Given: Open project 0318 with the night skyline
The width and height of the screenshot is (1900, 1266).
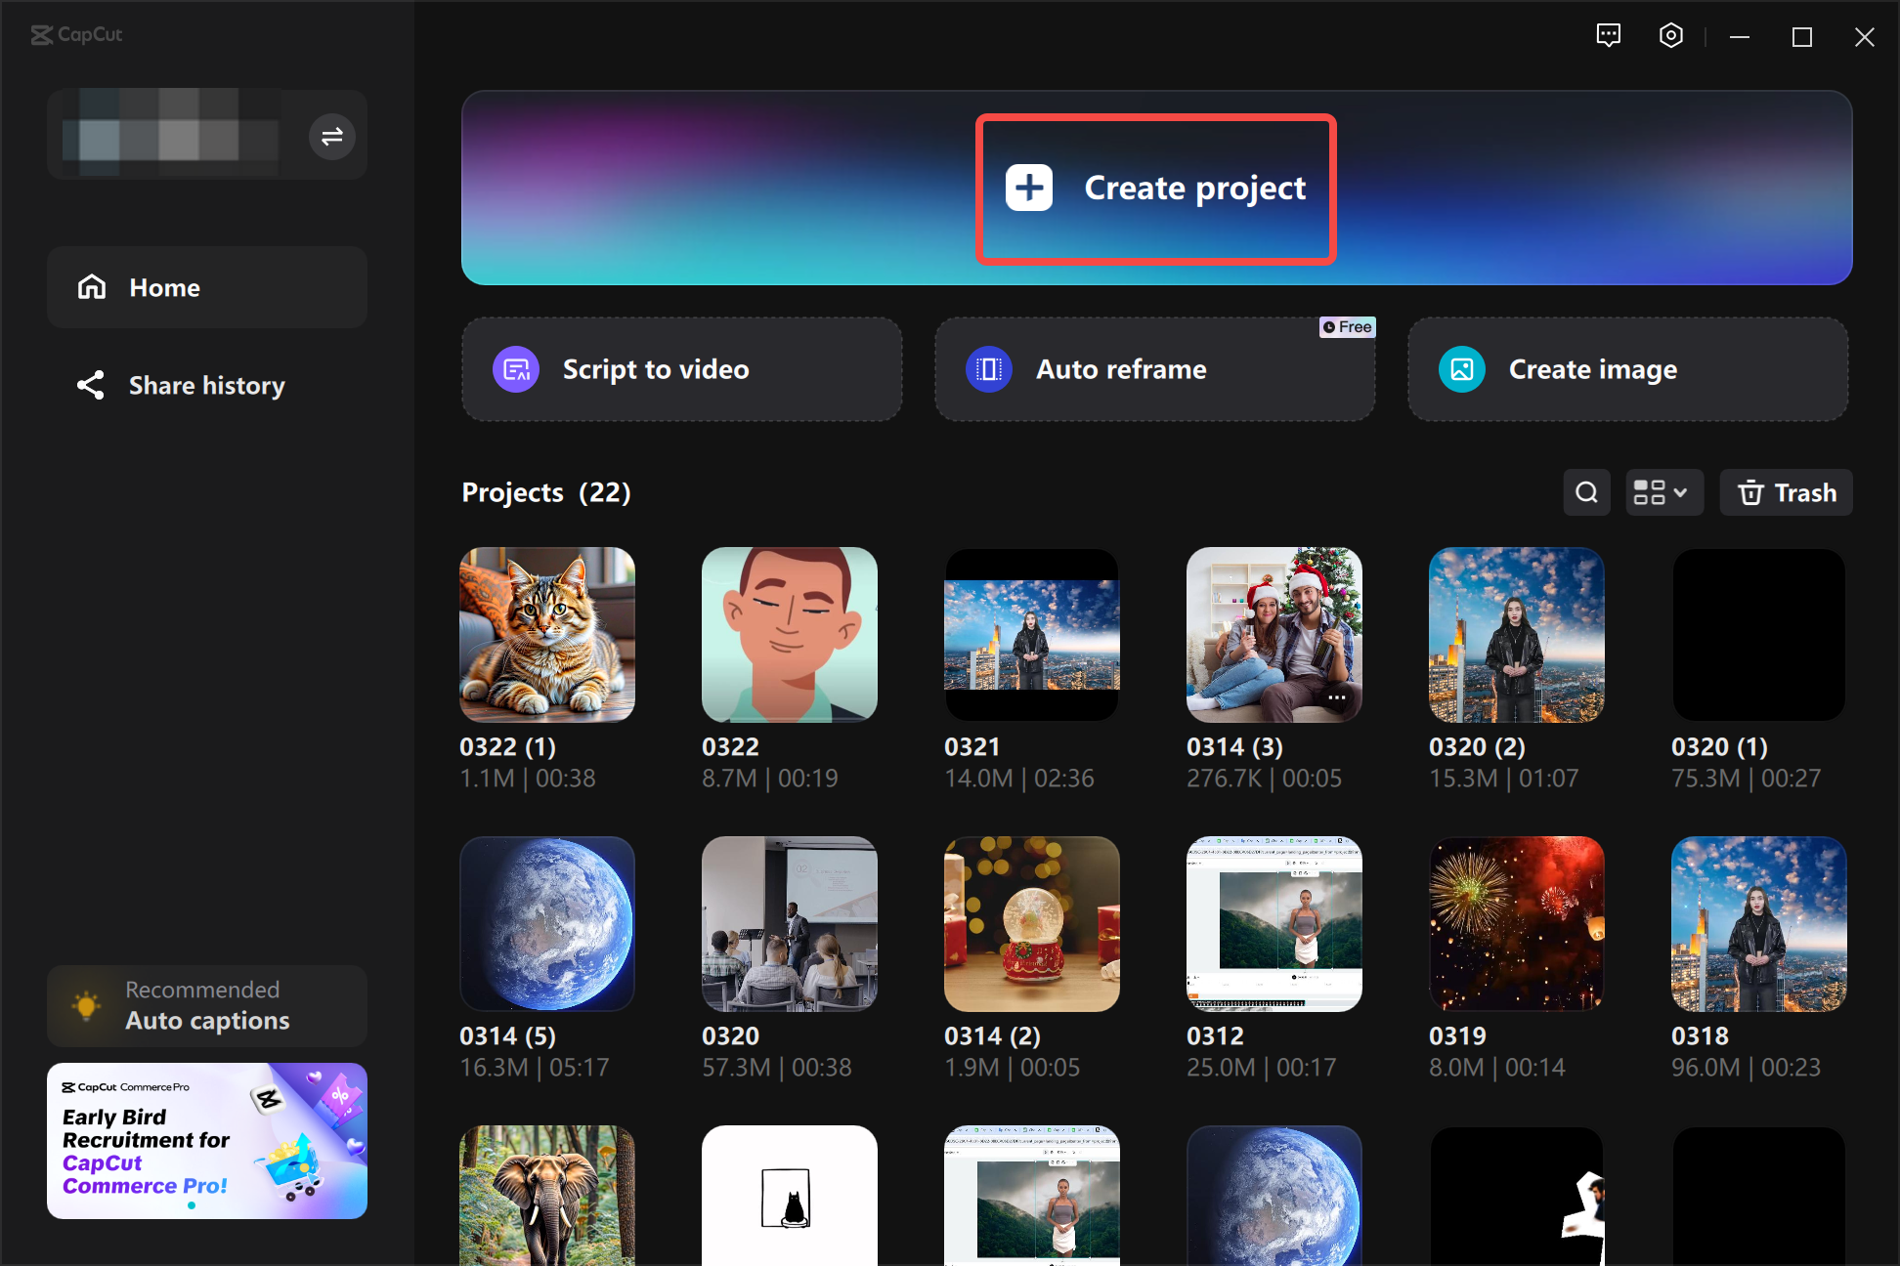Looking at the screenshot, I should [1758, 923].
